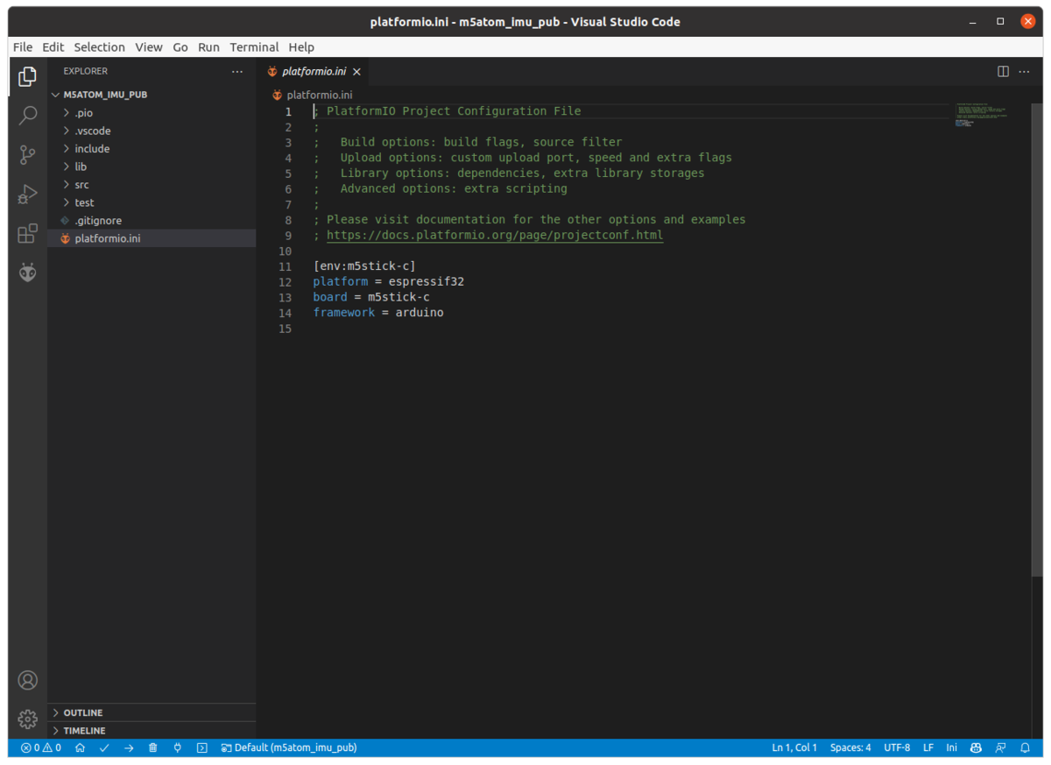Open the Edit menu
Screen dimensions: 1051x765
53,47
